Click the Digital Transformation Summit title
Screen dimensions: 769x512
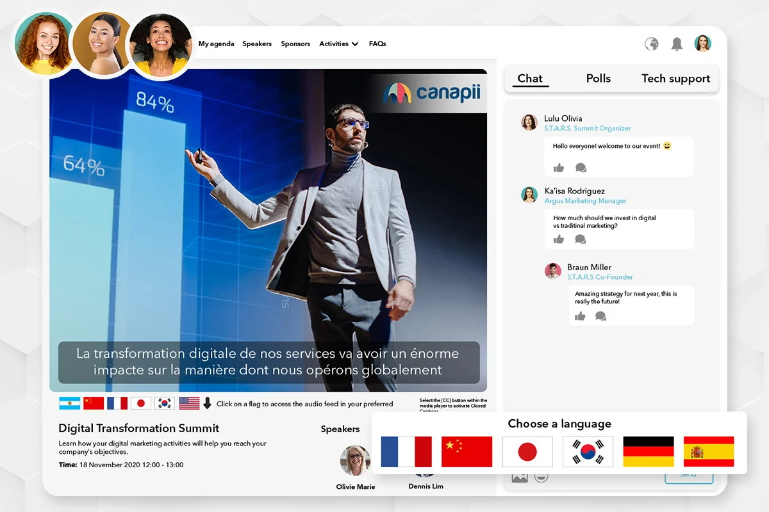click(139, 428)
